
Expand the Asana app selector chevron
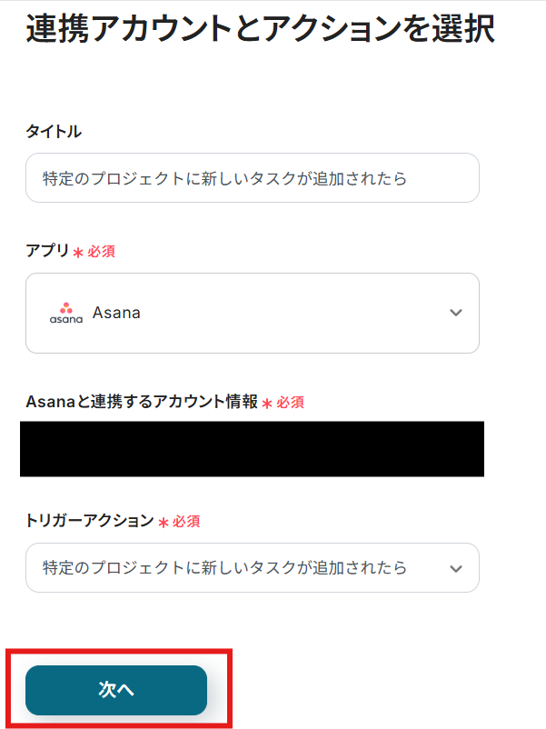coord(456,314)
